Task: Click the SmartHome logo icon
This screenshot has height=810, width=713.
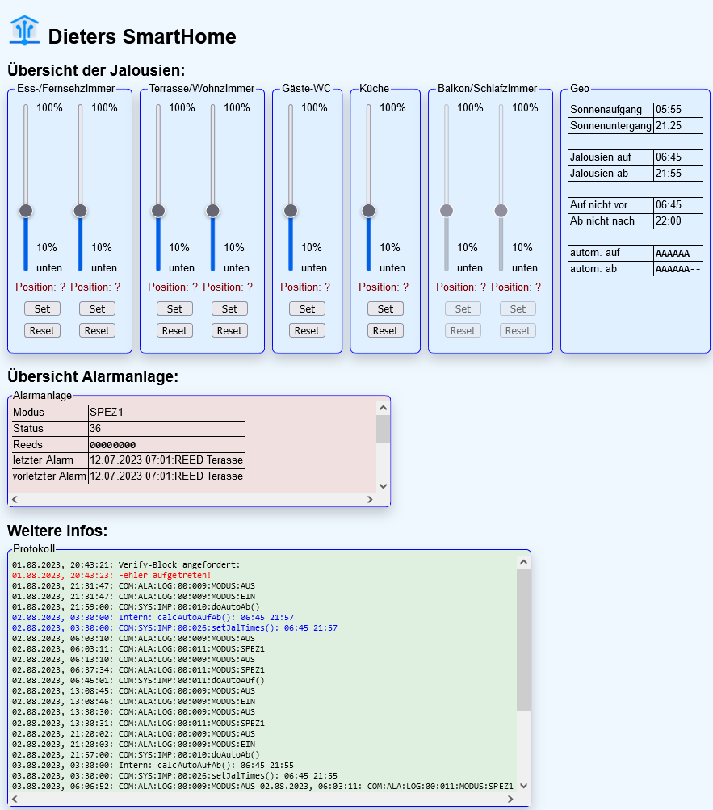Action: point(24,31)
